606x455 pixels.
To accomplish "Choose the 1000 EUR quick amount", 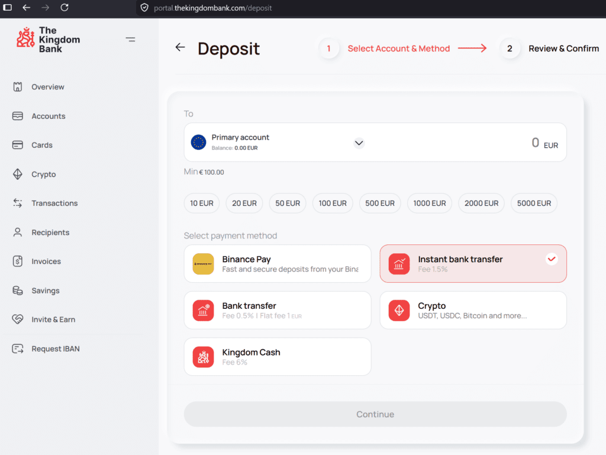I will [430, 203].
